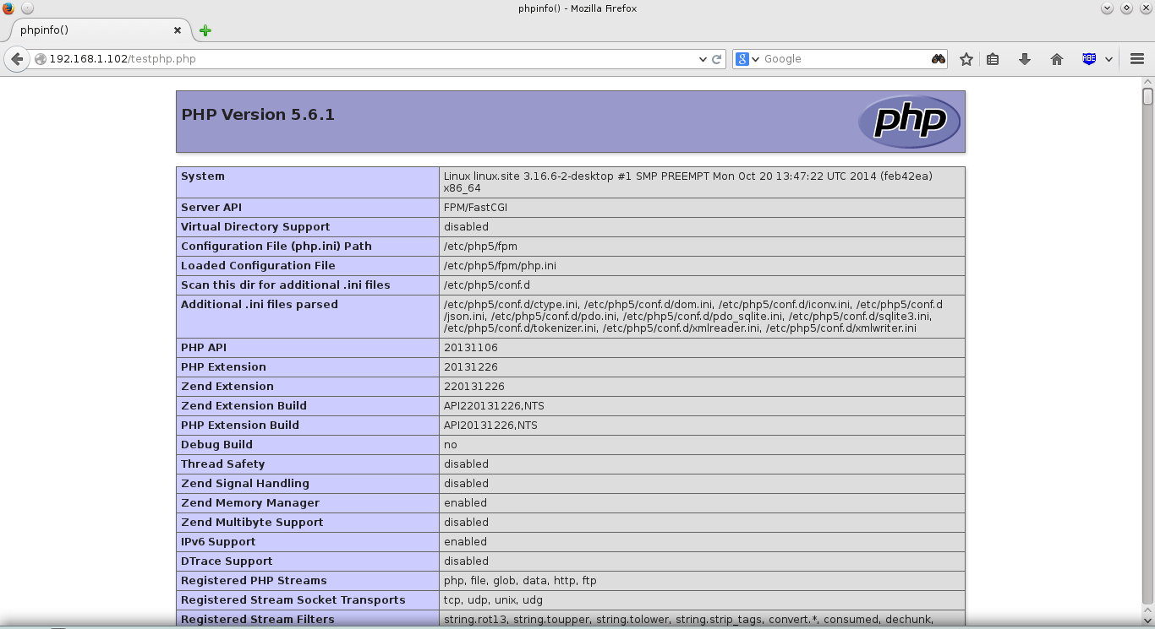
Task: Close the phpinfo() tab
Action: pos(178,30)
